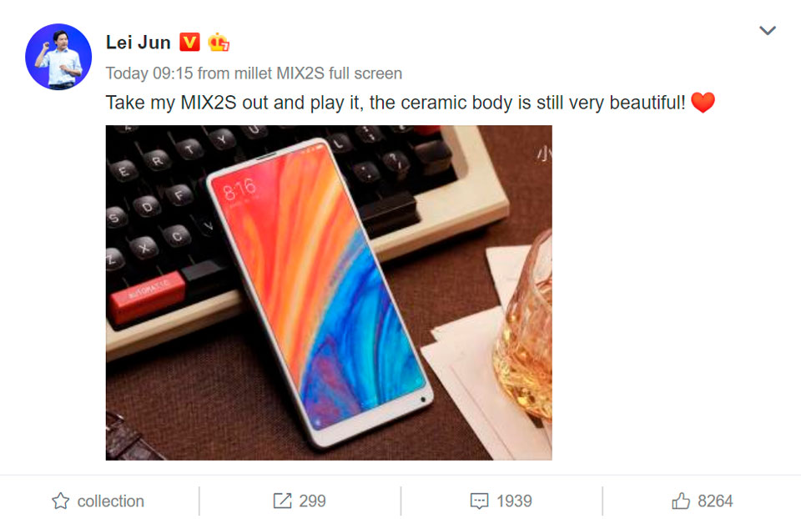Image resolution: width=801 pixels, height=519 pixels.
Task: Expand the post options chevron
Action: click(768, 31)
